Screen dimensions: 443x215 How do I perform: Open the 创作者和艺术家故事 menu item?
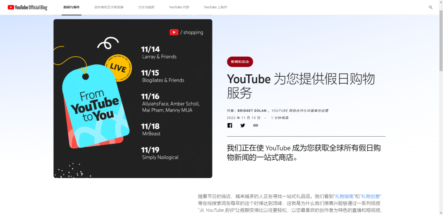pyautogui.click(x=109, y=7)
